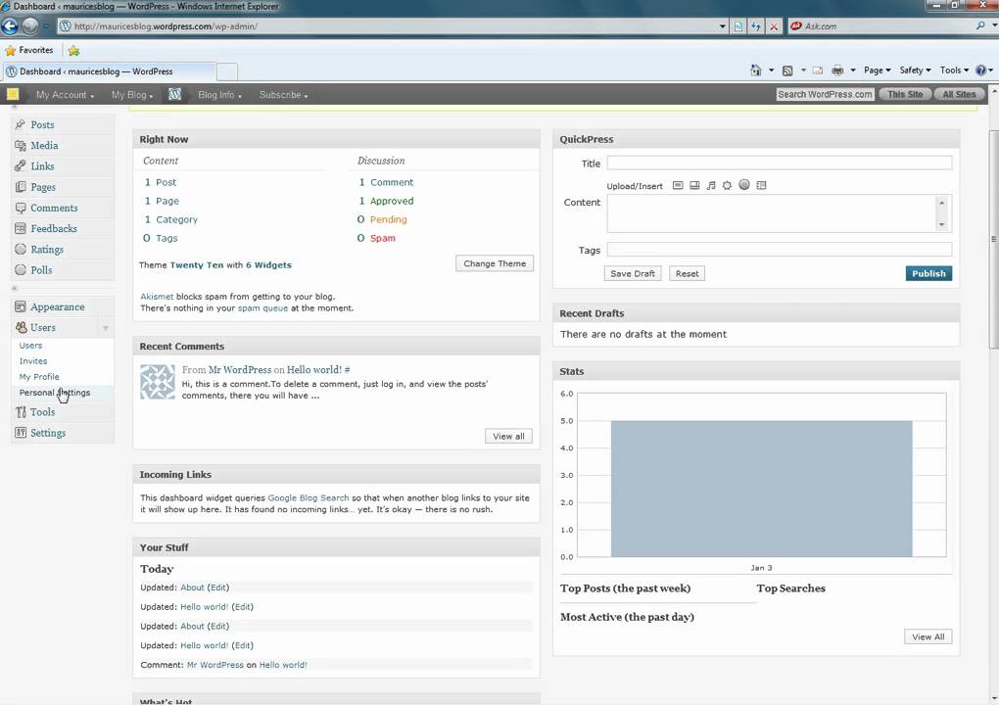This screenshot has width=999, height=705.
Task: Open the Tools section in the sidebar
Action: point(42,412)
